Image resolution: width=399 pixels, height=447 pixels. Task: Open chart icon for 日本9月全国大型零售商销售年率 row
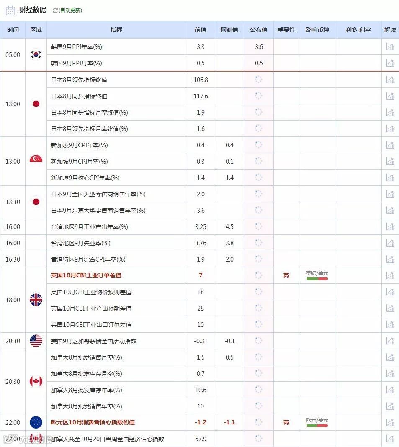coord(390,194)
